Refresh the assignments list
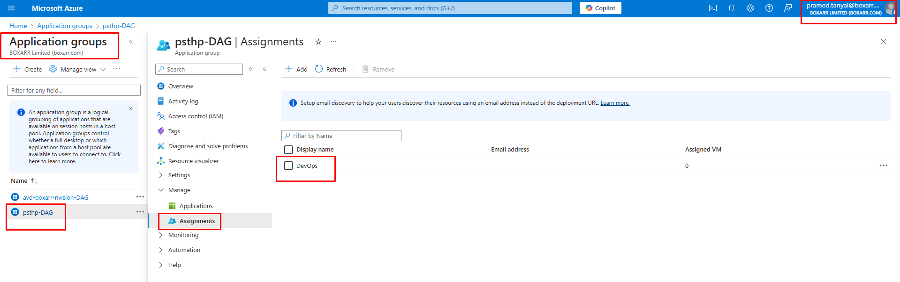Viewport: 900px width, 282px height. pyautogui.click(x=331, y=69)
